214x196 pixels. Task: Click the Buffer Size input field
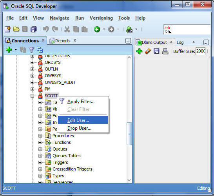200,51
